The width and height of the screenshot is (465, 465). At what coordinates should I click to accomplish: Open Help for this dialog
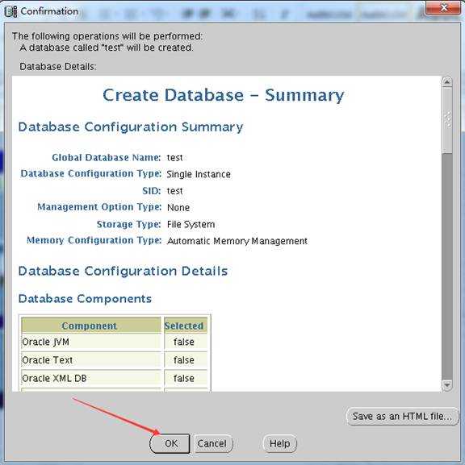pyautogui.click(x=279, y=443)
